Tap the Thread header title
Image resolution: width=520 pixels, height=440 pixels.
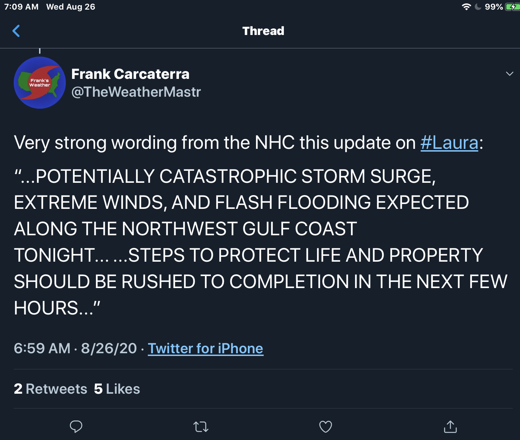(263, 31)
